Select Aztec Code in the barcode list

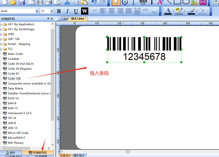15,54
